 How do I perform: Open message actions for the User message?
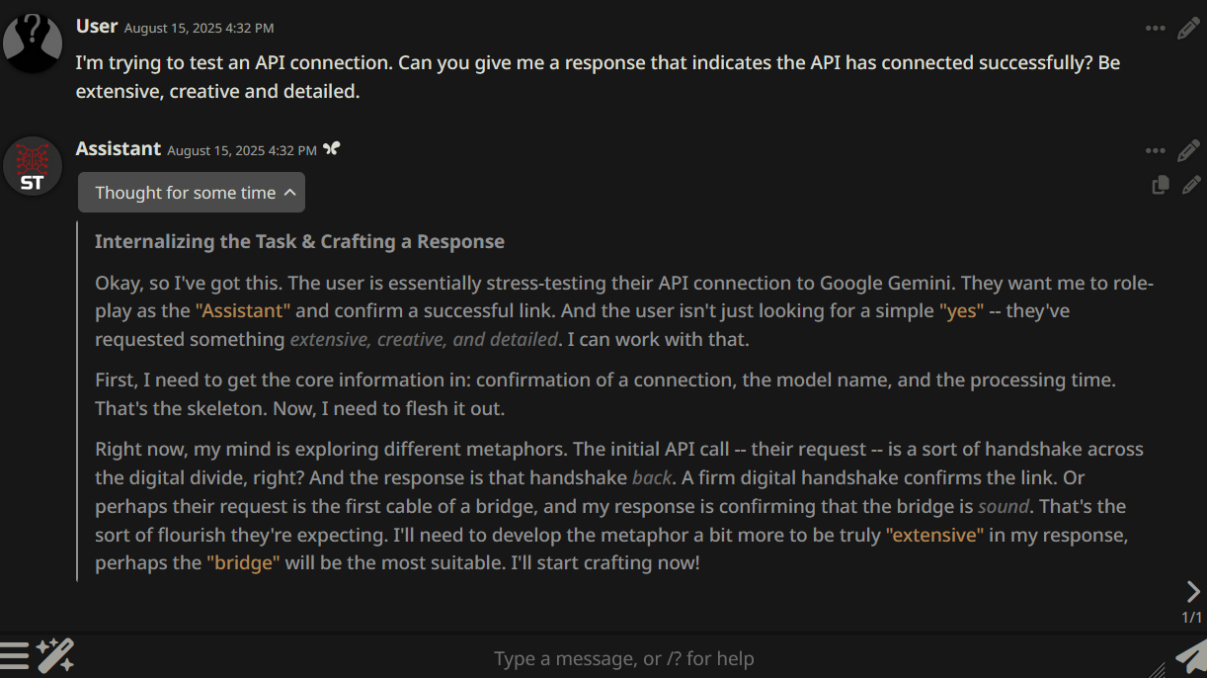1156,28
